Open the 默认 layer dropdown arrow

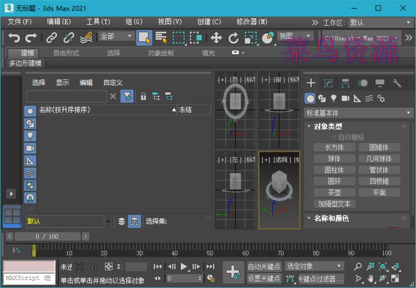(108, 222)
